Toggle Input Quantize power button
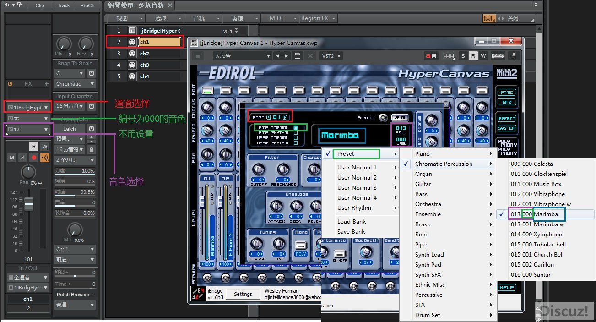This screenshot has width=596, height=322. 92,106
